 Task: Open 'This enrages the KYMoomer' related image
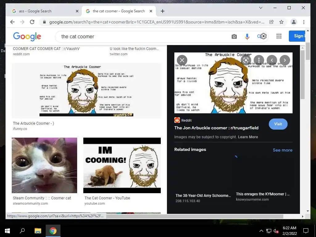pyautogui.click(x=263, y=194)
